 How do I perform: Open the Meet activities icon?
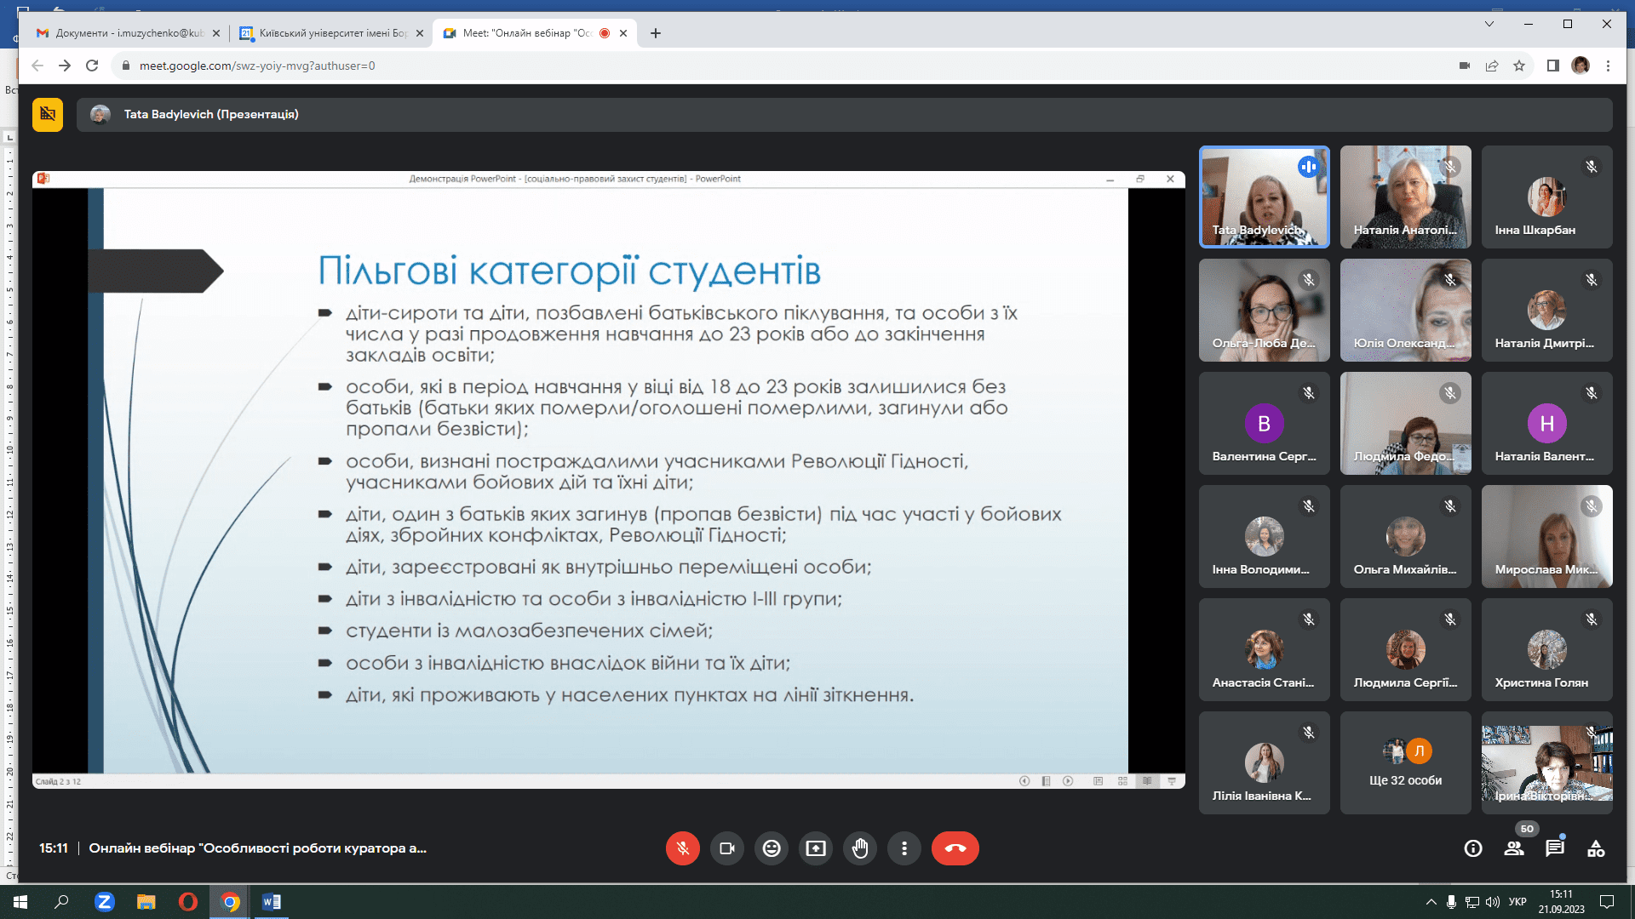(x=1598, y=848)
